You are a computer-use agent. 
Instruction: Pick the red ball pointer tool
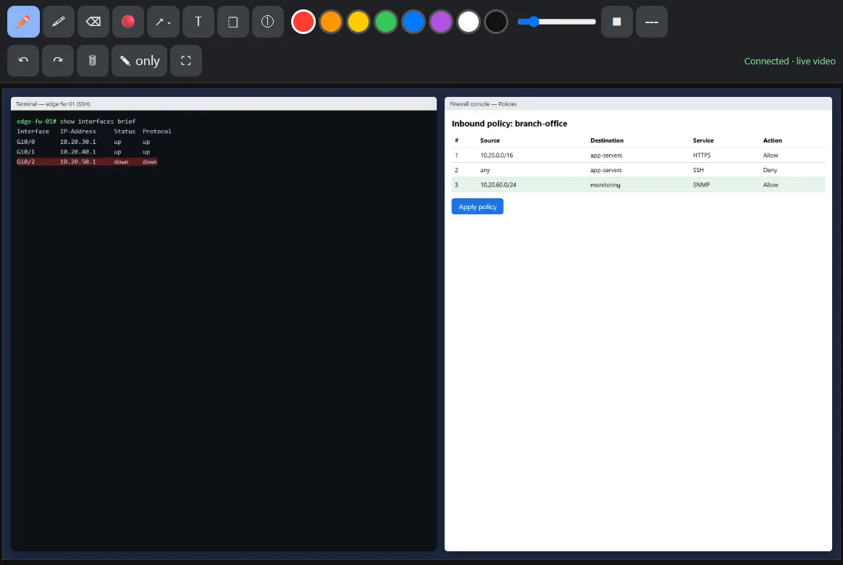click(128, 22)
